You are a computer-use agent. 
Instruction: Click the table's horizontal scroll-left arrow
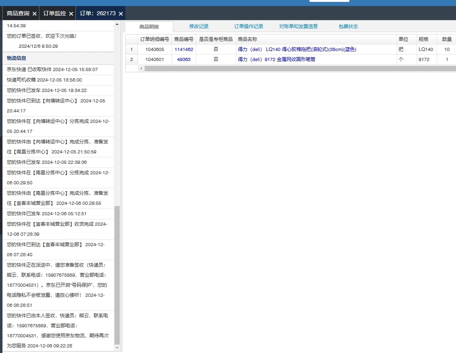click(x=141, y=69)
